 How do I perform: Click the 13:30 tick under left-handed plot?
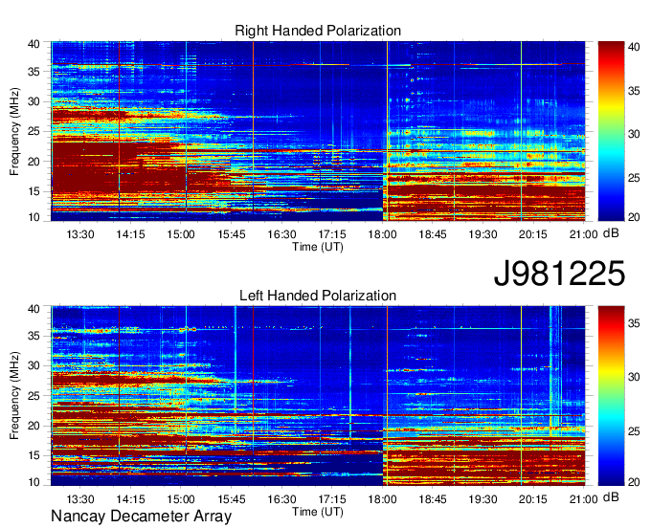[x=80, y=499]
